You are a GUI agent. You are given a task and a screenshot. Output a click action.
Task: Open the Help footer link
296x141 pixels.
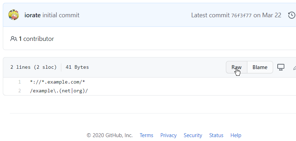236,135
